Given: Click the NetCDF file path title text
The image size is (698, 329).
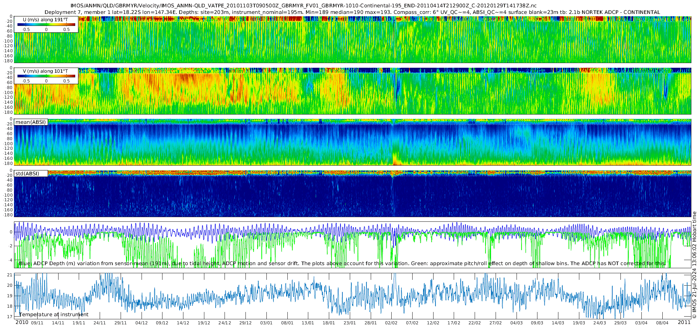Looking at the screenshot, I should [304, 6].
